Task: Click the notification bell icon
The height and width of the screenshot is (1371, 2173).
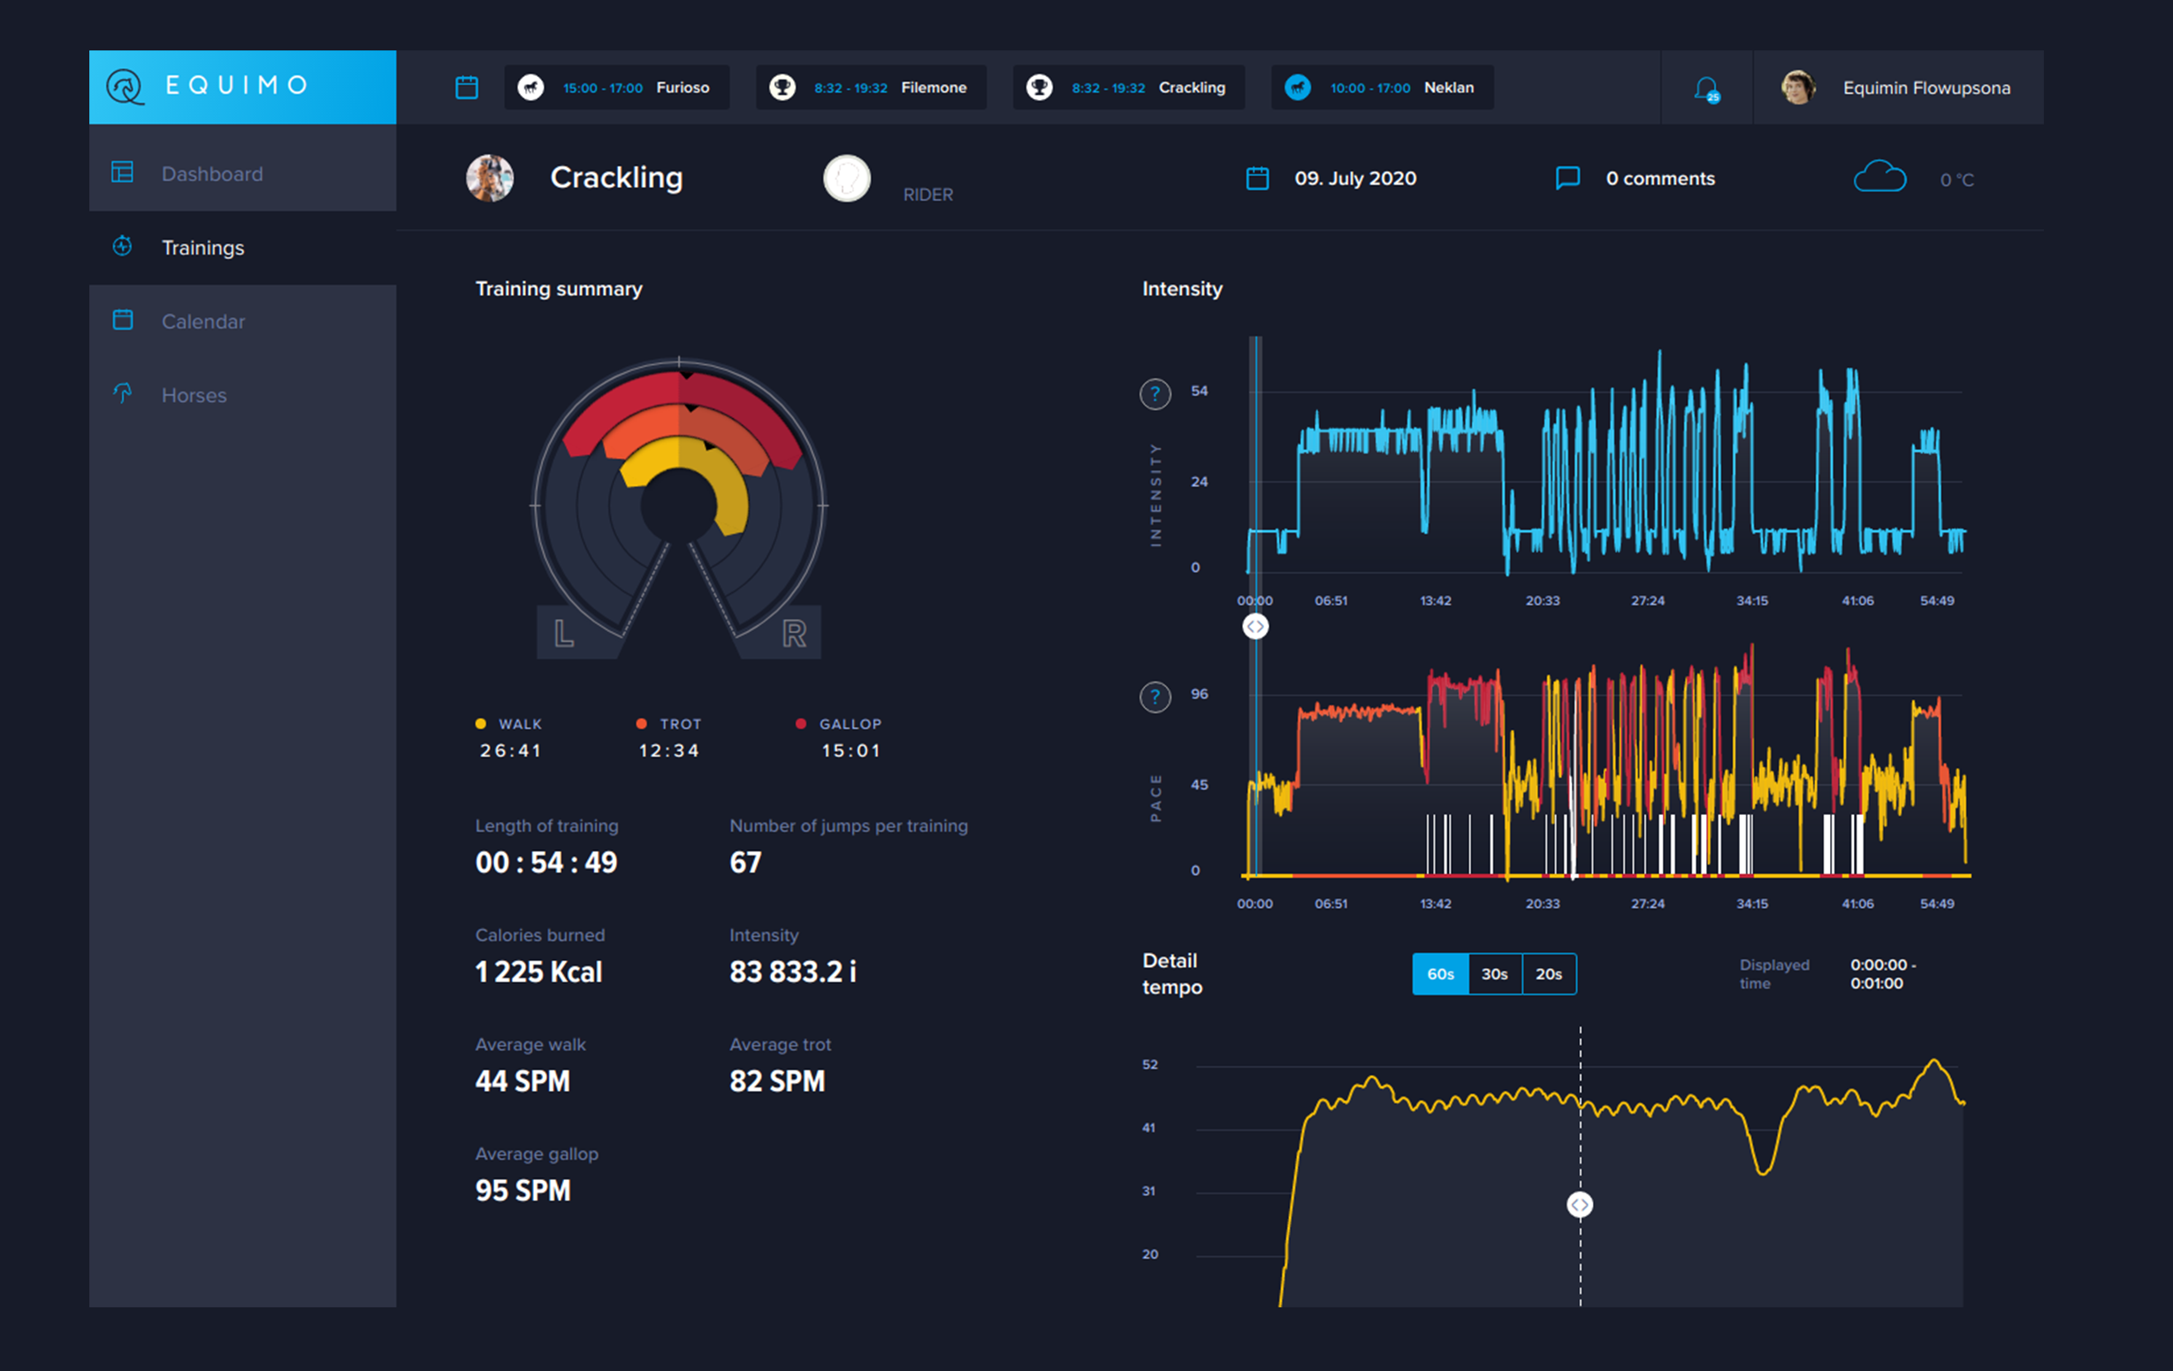Action: [x=1704, y=88]
